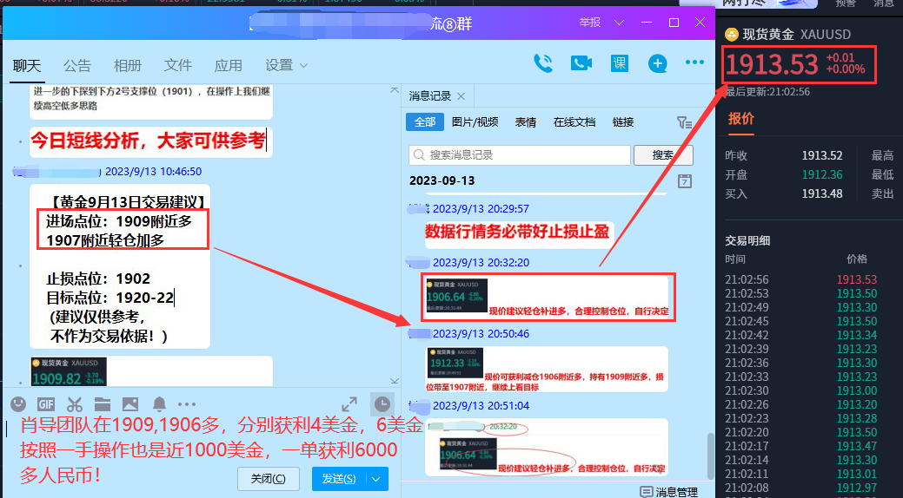The image size is (903, 498).
Task: Click the search magnifier icon
Action: click(x=419, y=155)
